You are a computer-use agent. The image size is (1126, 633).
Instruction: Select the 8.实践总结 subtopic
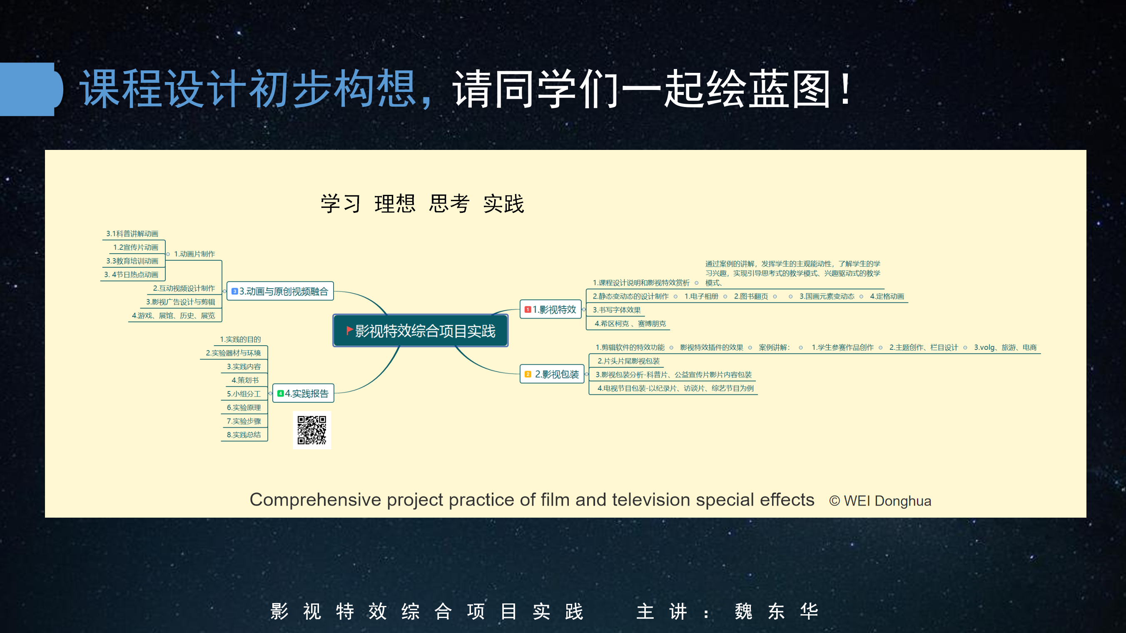tap(244, 434)
